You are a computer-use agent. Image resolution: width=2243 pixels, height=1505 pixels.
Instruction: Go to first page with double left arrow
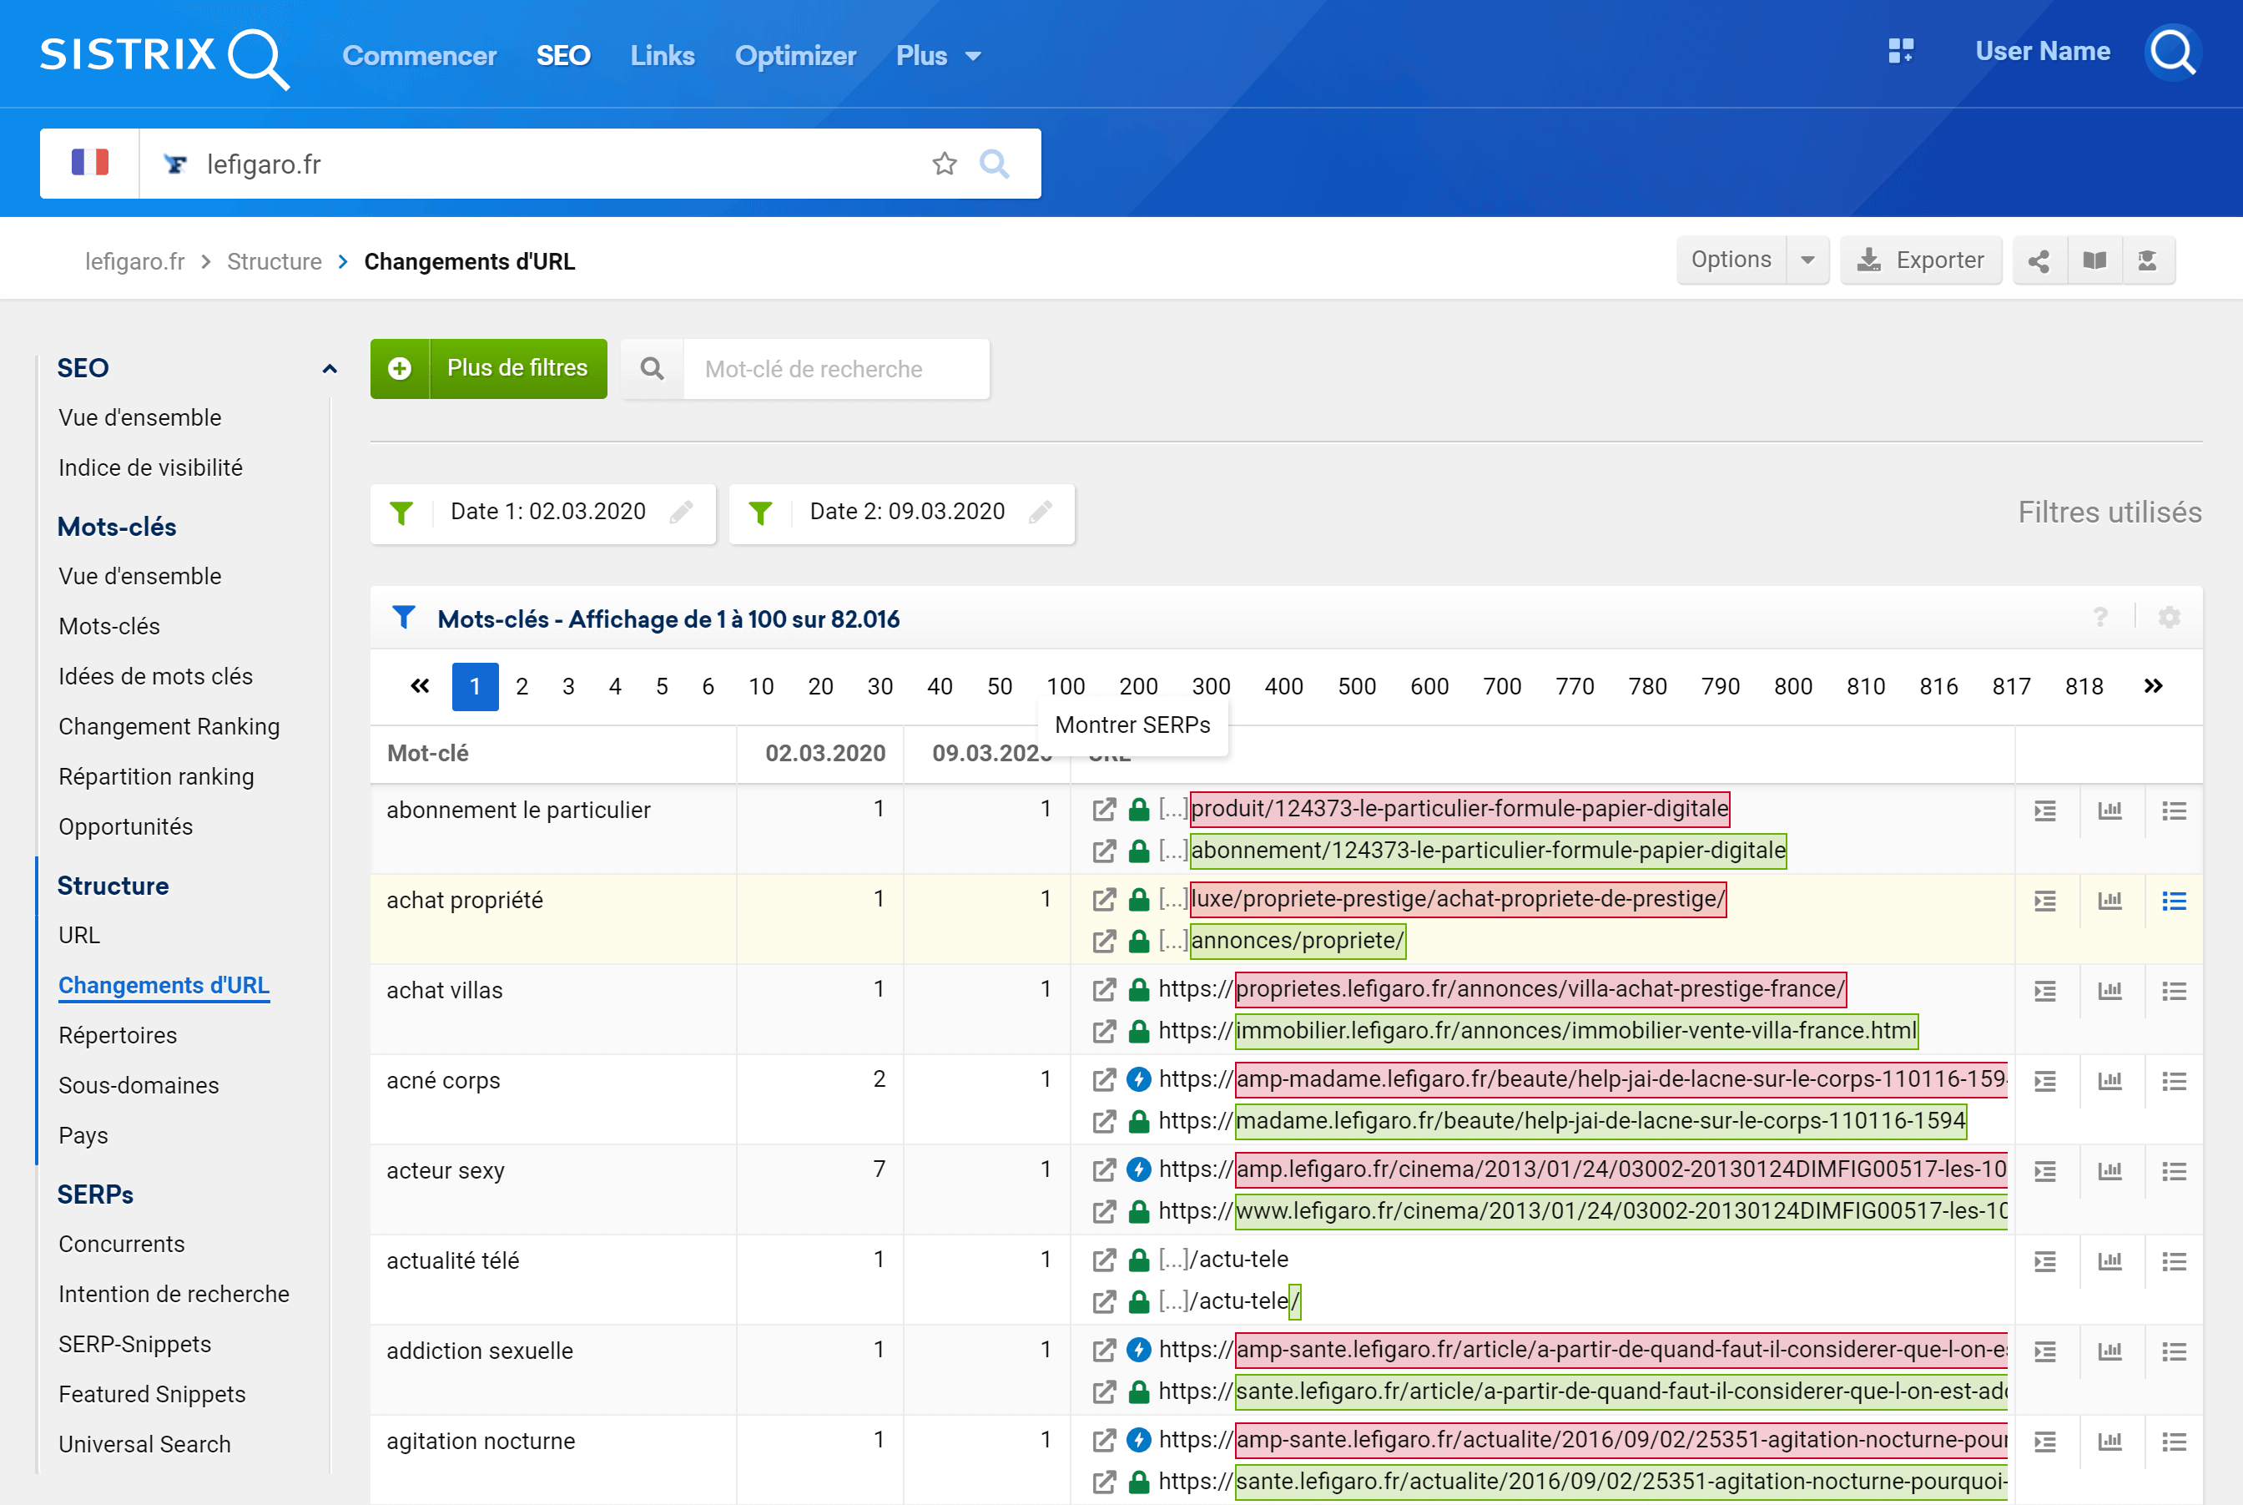(x=421, y=686)
